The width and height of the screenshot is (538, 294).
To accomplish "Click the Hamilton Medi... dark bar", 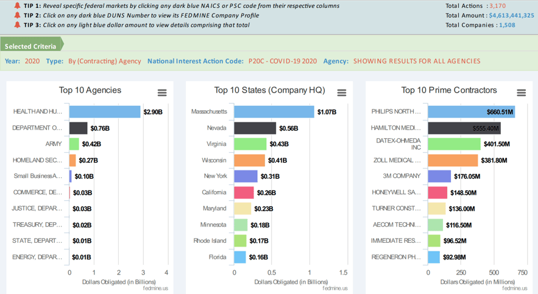I will (464, 128).
